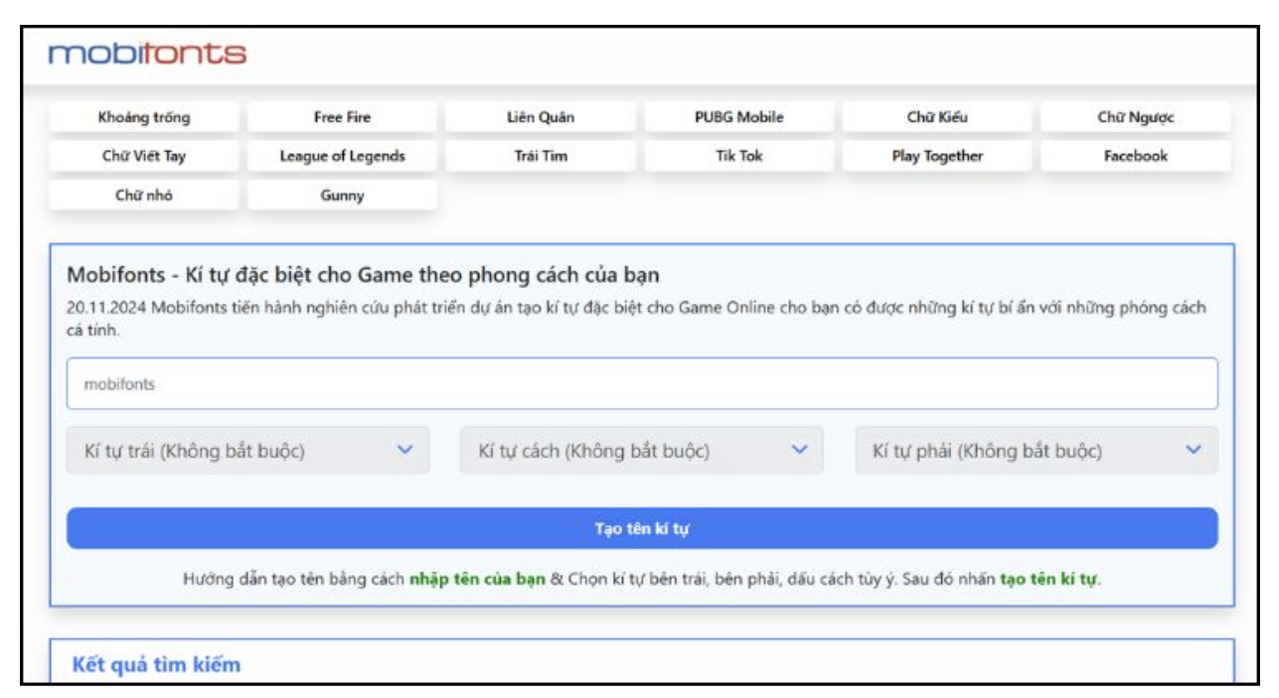Expand the Kí tự cách dropdown

coord(641,451)
